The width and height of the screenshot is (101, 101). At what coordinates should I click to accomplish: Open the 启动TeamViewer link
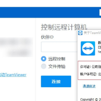(13, 75)
